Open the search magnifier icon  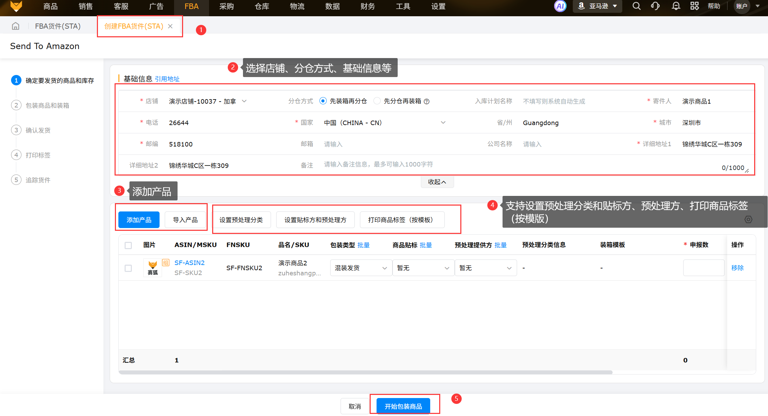click(x=636, y=6)
